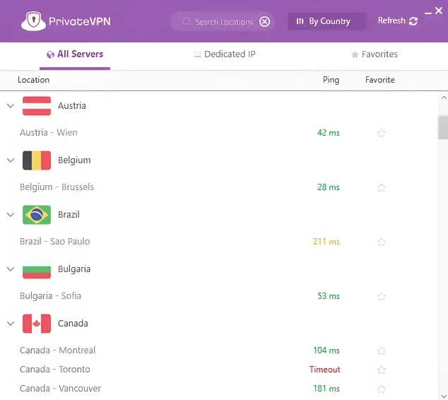Click the Bulgaria country name
The image size is (448, 400).
(74, 269)
